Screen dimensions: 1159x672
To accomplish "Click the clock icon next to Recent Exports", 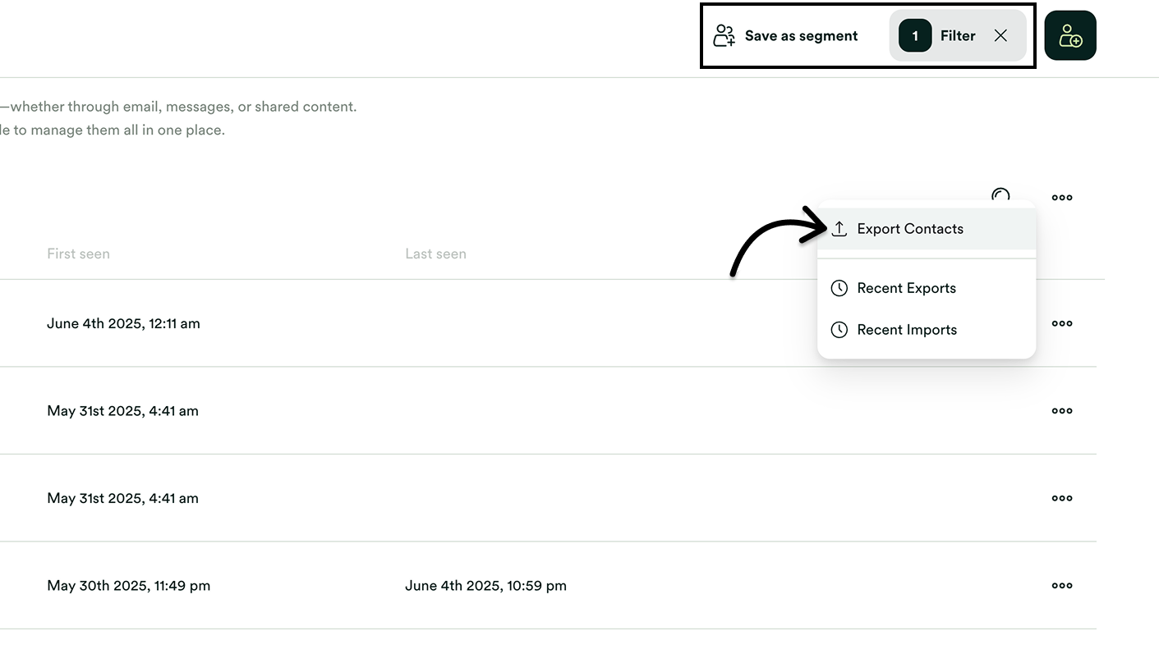I will tap(839, 288).
